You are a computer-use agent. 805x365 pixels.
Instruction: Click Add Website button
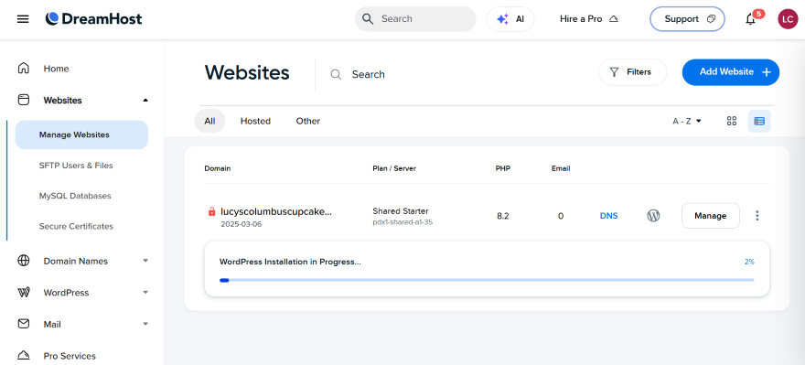tap(731, 72)
